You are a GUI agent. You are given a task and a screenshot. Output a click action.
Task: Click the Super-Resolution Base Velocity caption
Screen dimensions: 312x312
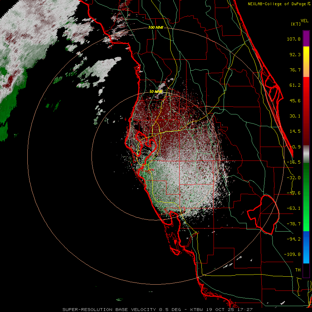click(157, 310)
